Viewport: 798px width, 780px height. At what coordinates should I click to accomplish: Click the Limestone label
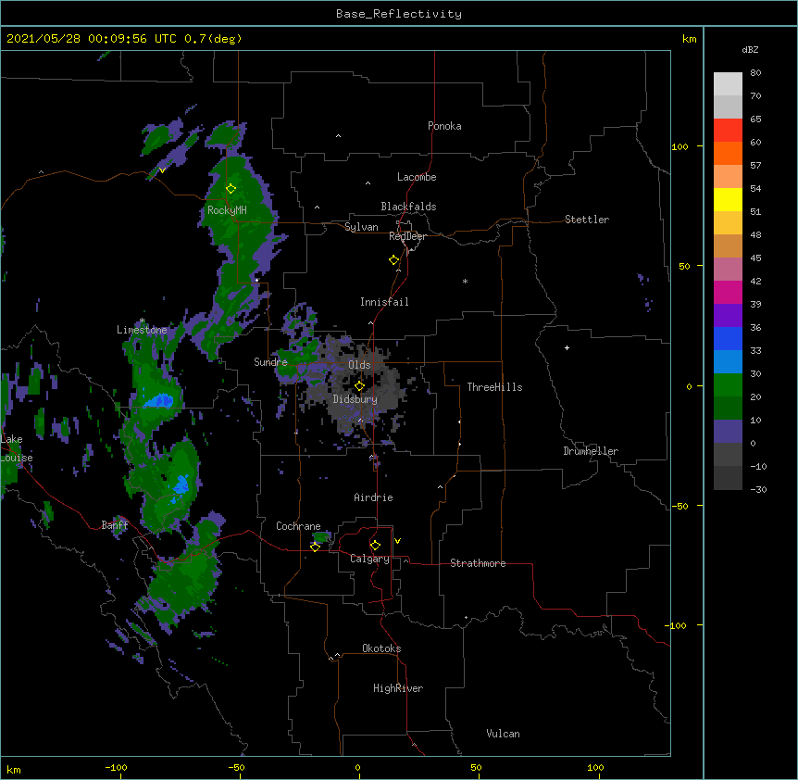coord(142,330)
